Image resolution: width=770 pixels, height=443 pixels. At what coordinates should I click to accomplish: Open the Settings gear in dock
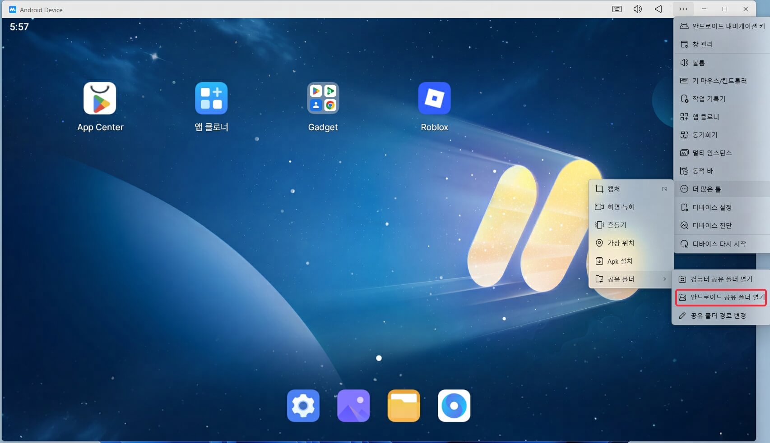(x=303, y=406)
